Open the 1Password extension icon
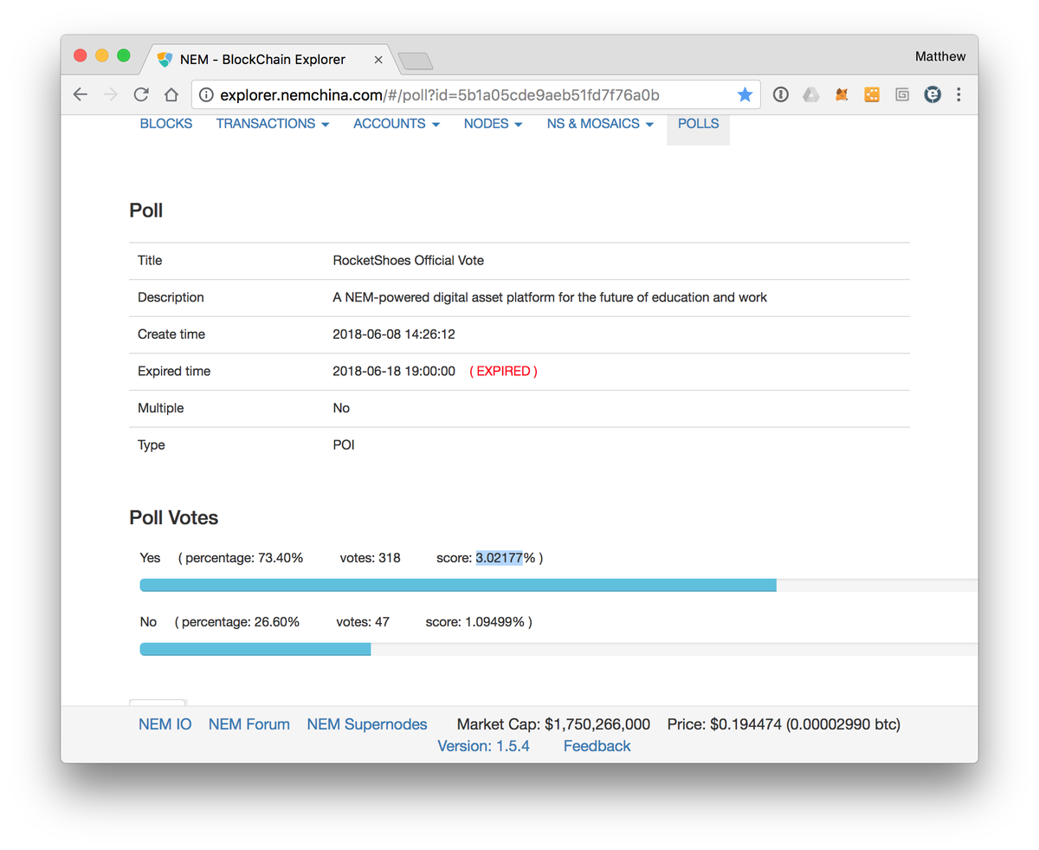This screenshot has width=1039, height=850. 780,95
